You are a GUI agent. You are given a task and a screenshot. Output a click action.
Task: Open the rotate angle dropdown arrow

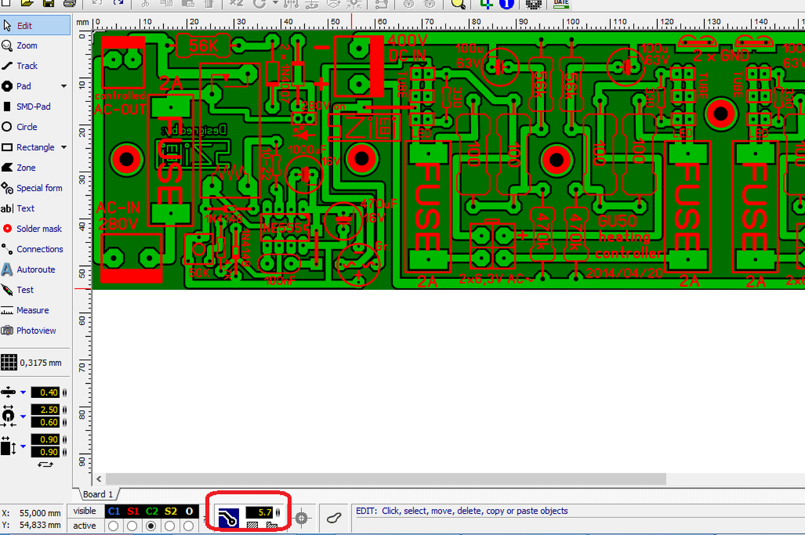(x=275, y=3)
